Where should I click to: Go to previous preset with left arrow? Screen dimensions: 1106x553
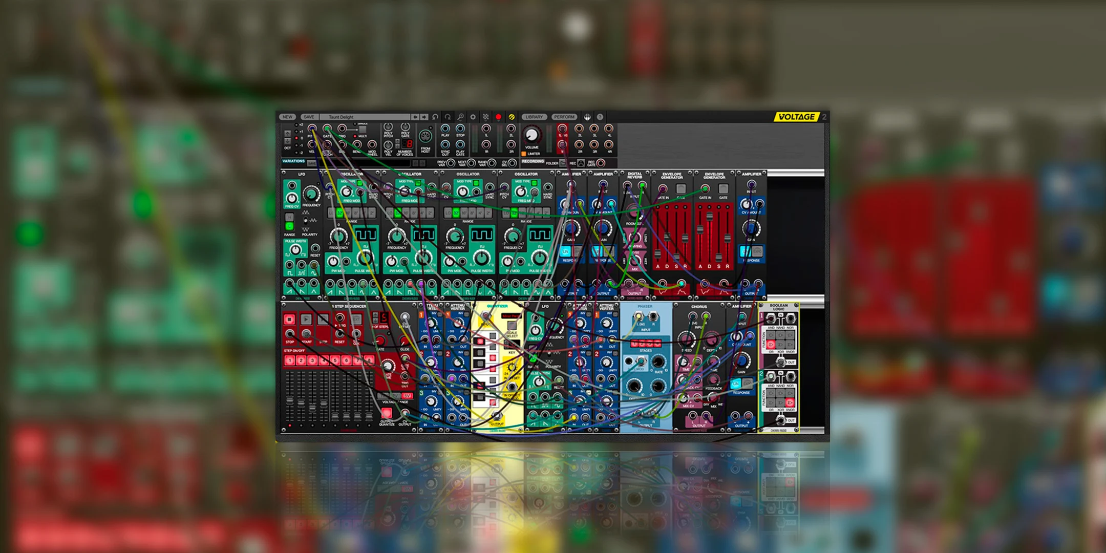[x=415, y=117]
